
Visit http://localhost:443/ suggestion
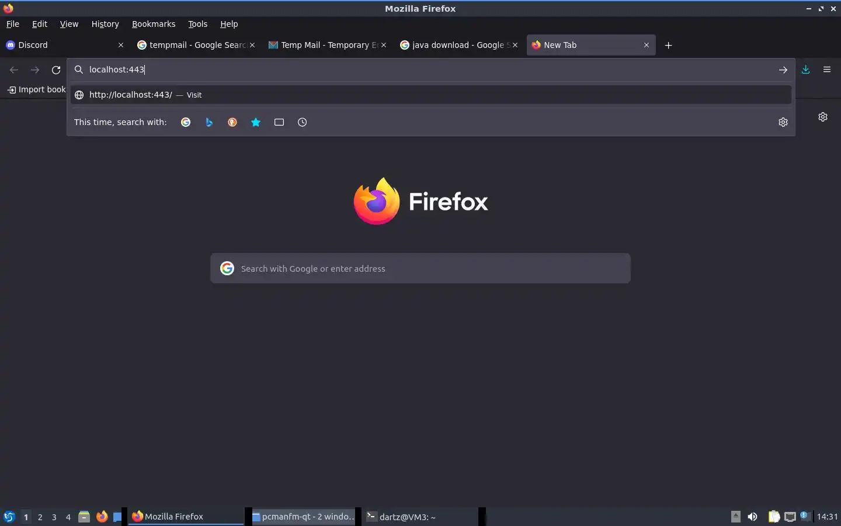(x=431, y=95)
